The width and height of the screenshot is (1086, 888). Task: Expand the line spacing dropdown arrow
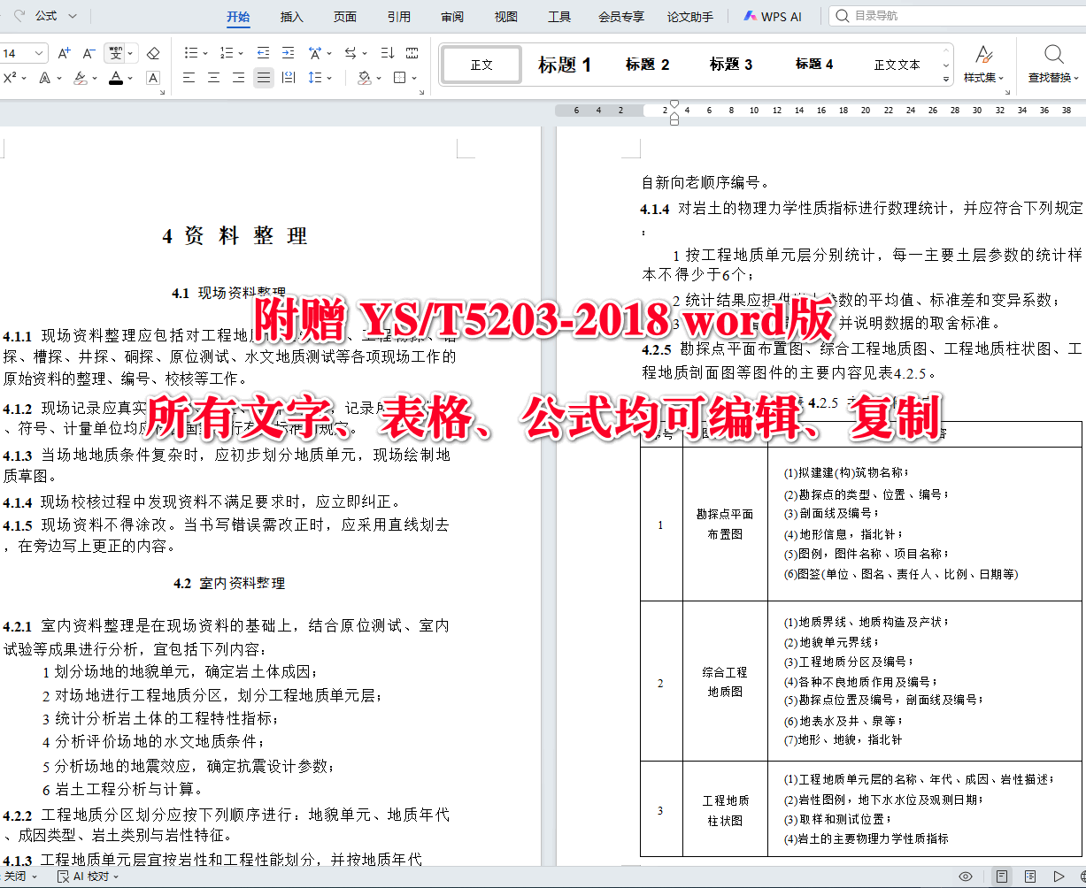coord(329,79)
